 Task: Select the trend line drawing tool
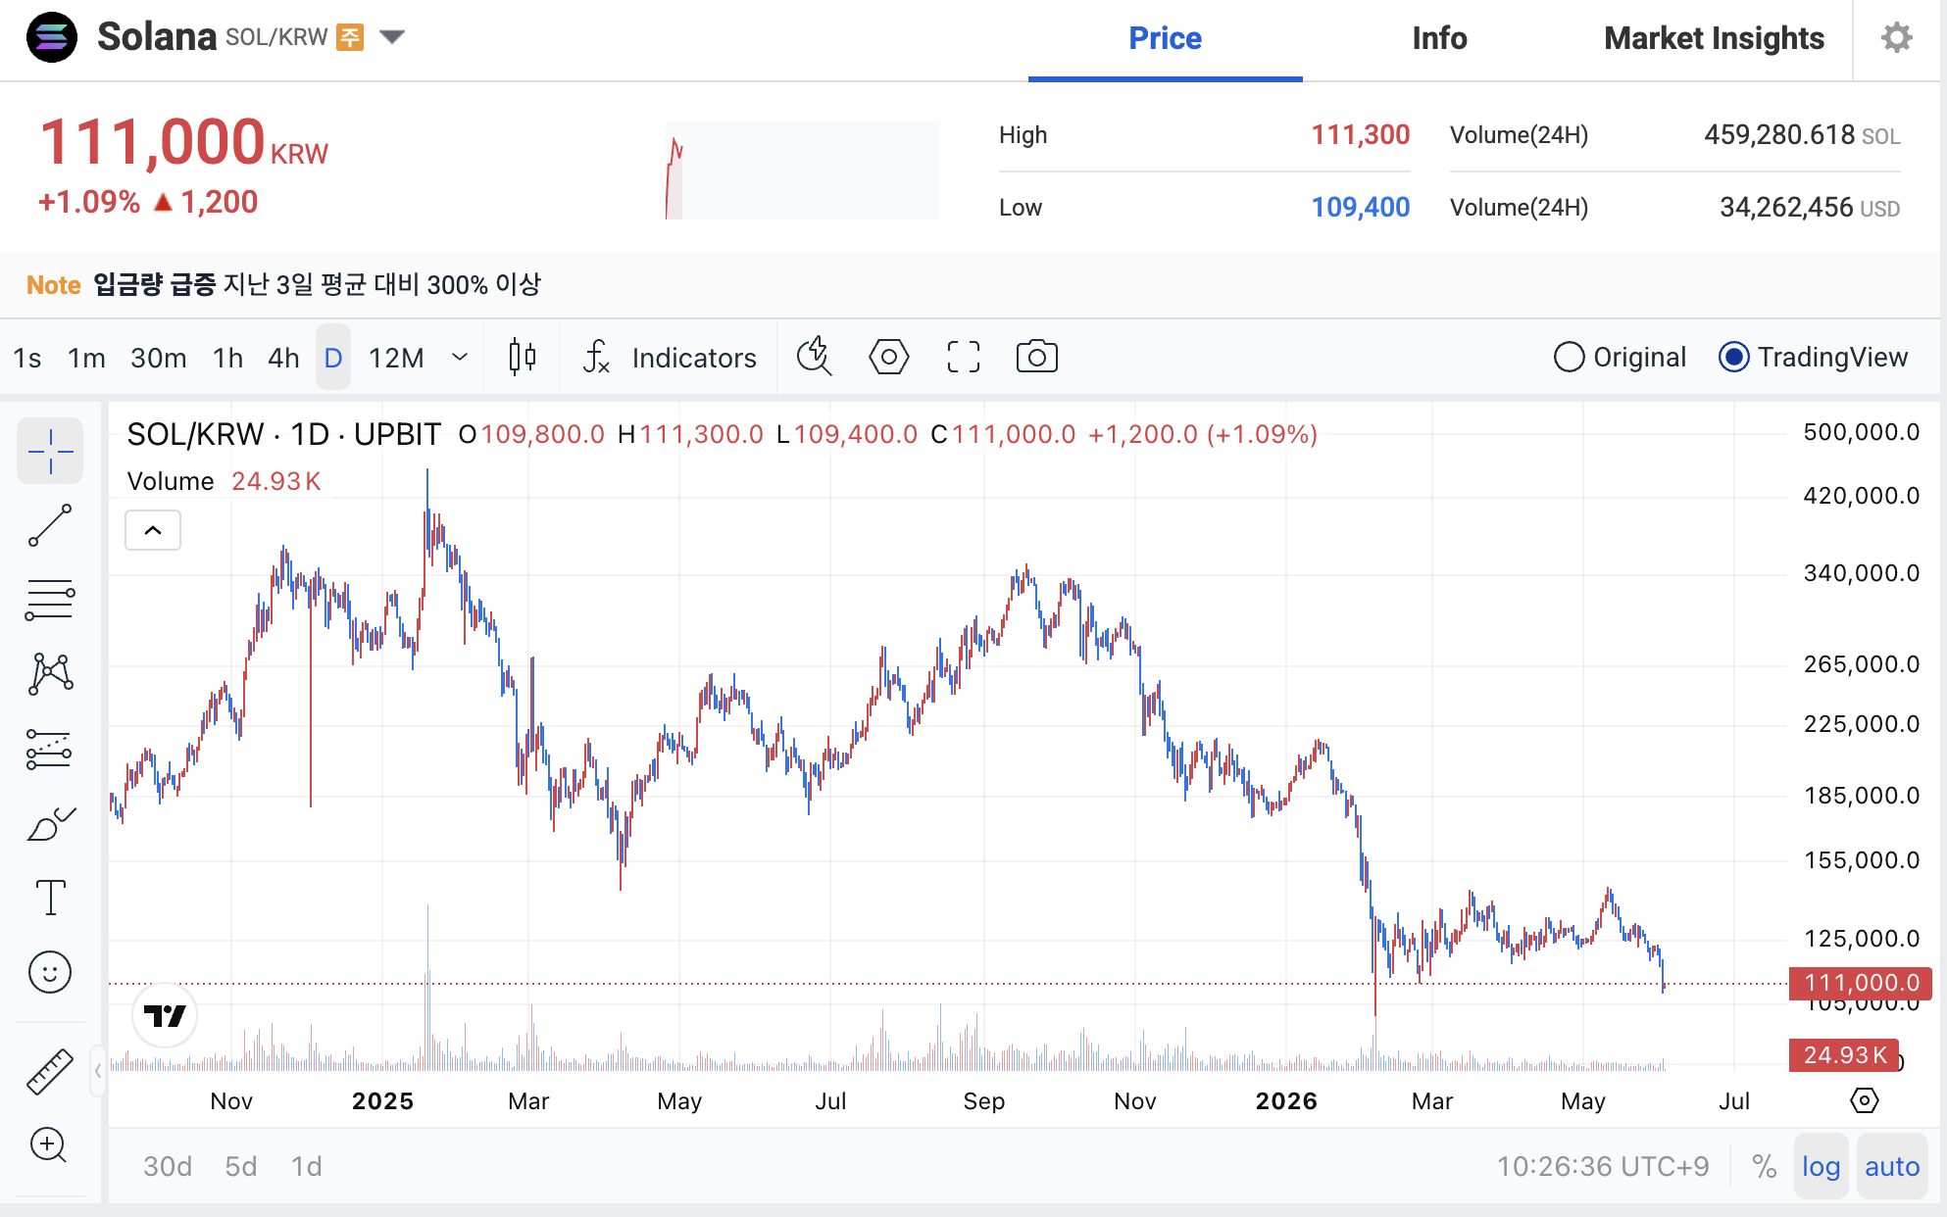click(50, 525)
